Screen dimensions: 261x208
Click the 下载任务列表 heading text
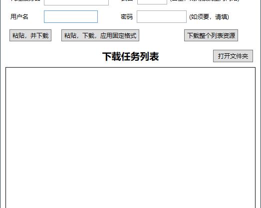tap(131, 56)
